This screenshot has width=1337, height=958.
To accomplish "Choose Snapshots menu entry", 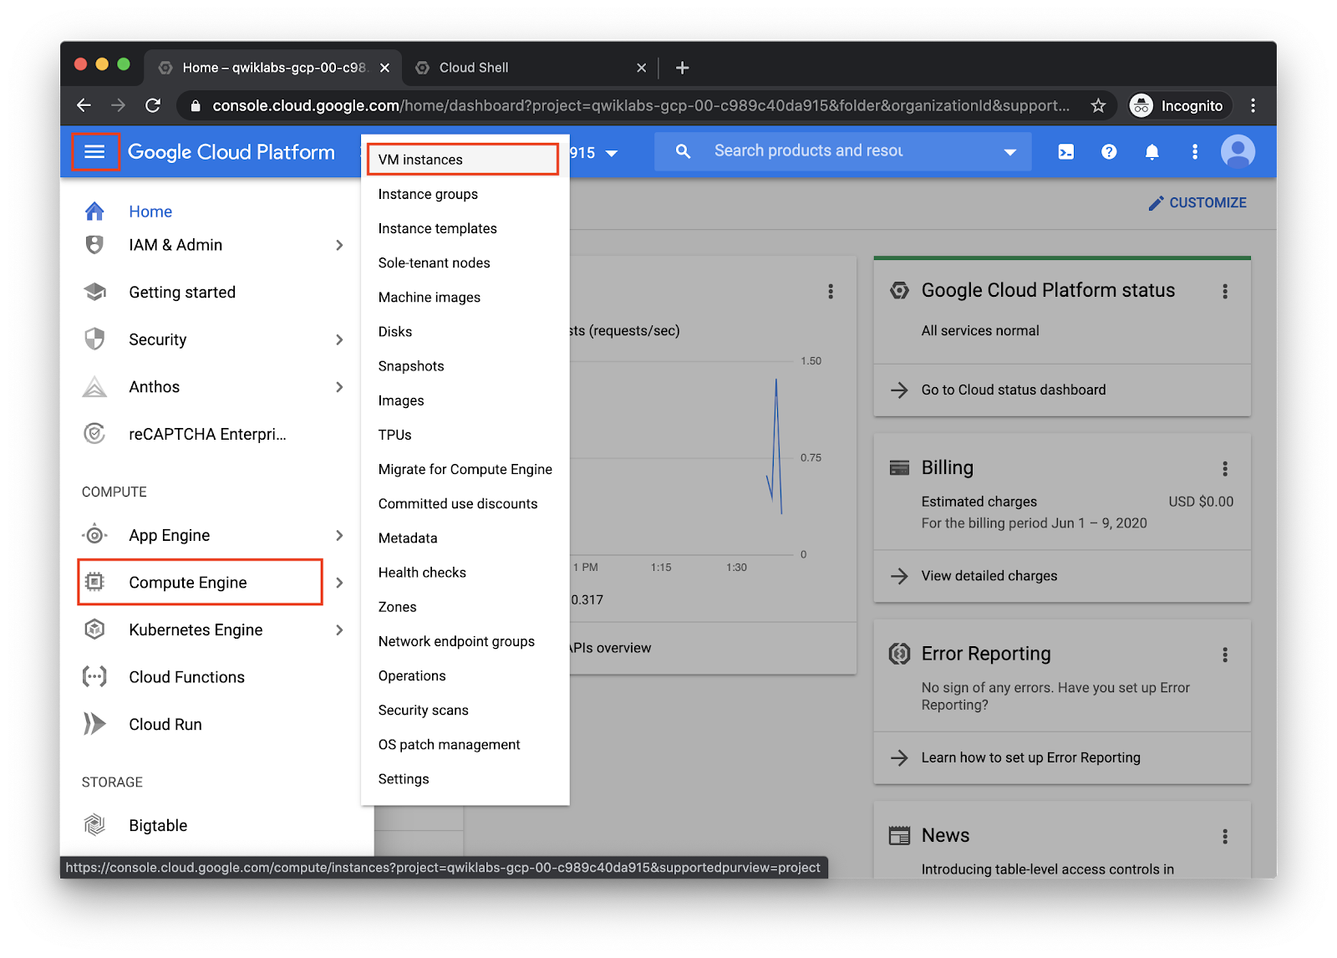I will pyautogui.click(x=411, y=366).
